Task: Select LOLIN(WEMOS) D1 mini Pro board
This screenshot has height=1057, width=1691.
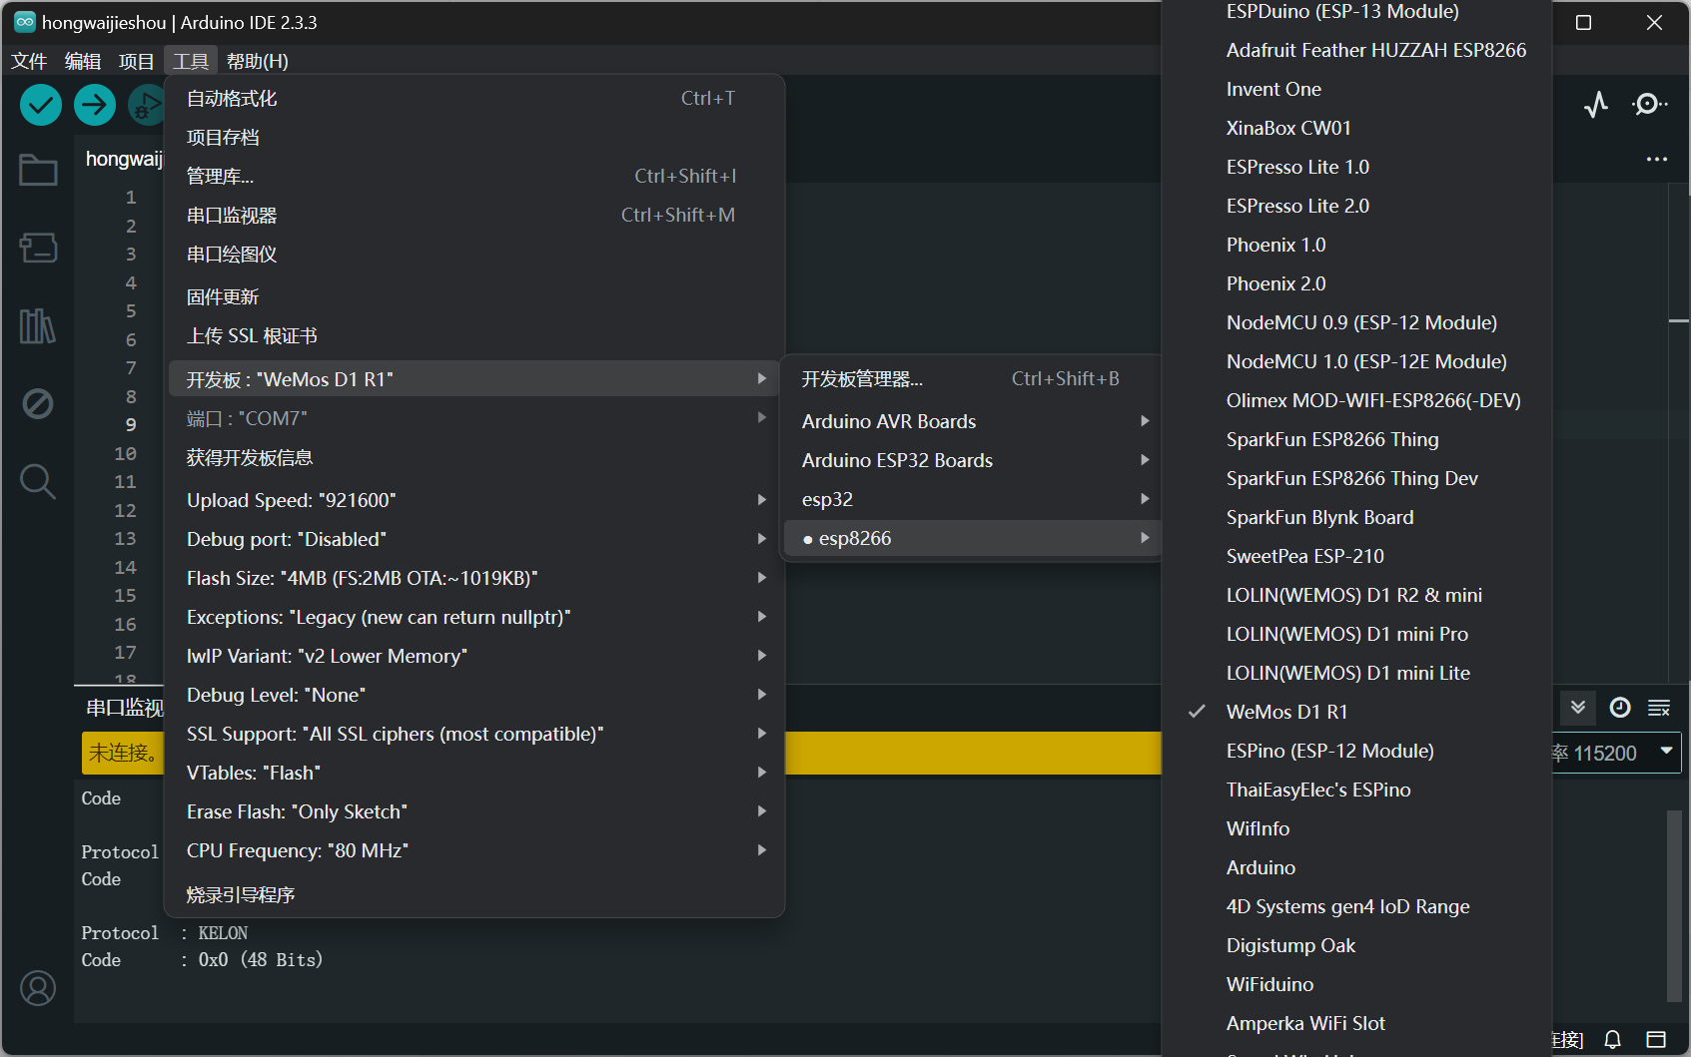Action: coord(1356,634)
